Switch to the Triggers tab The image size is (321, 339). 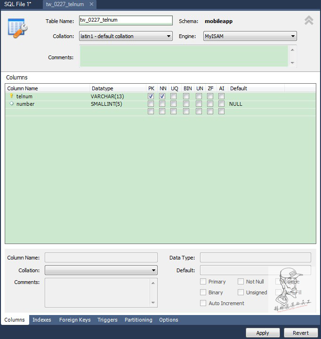tap(107, 320)
